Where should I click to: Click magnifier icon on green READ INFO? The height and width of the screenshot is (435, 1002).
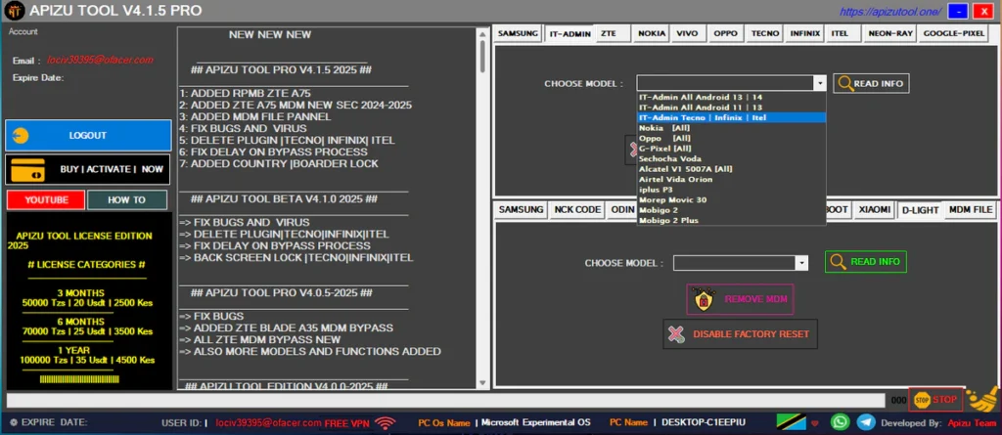(x=837, y=262)
